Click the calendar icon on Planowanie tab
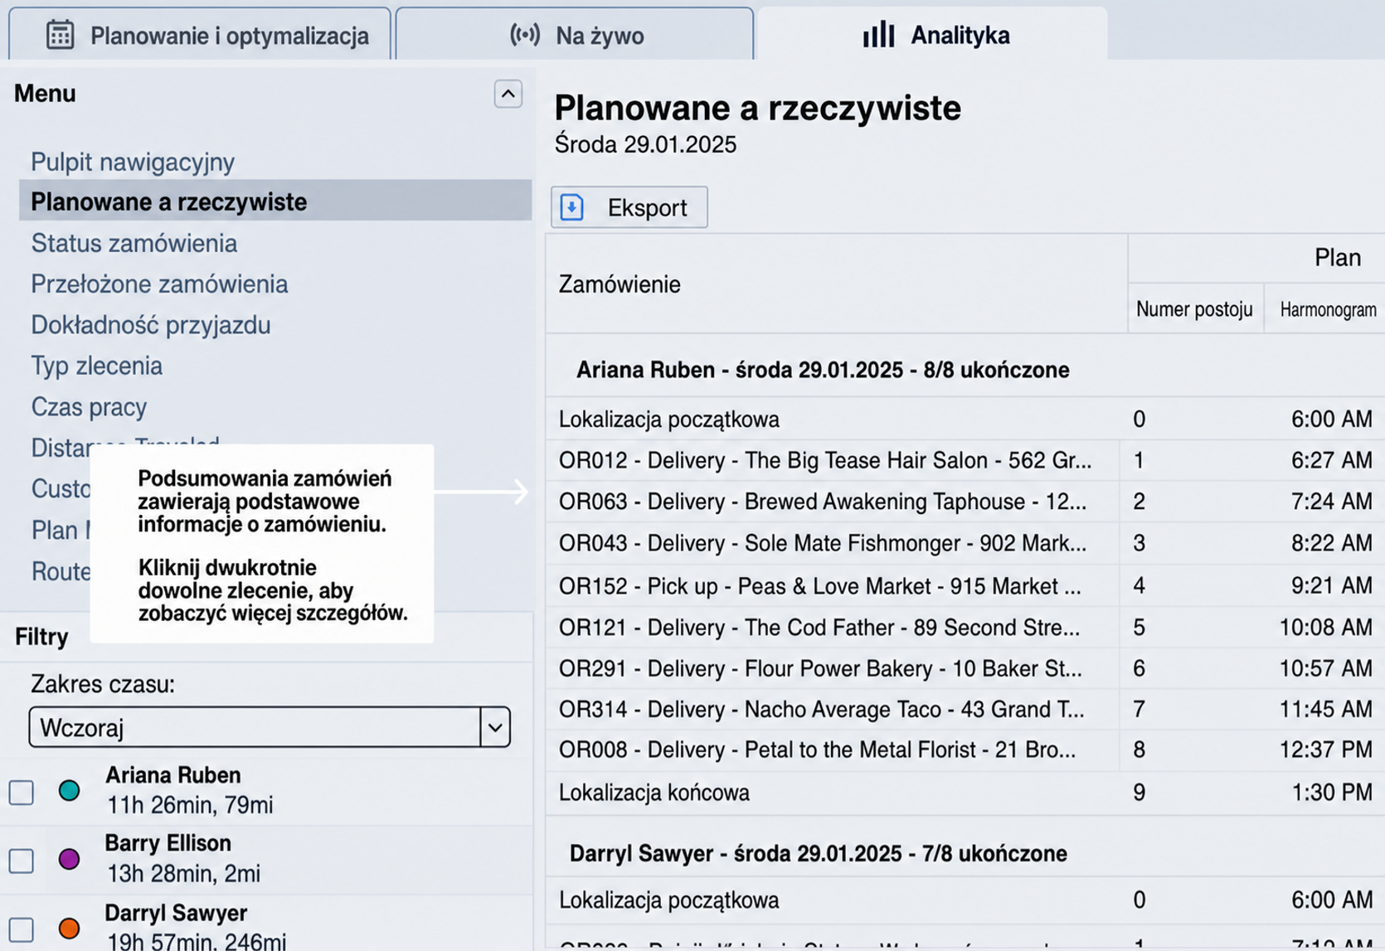Screen dimensions: 1385x951 click(60, 36)
